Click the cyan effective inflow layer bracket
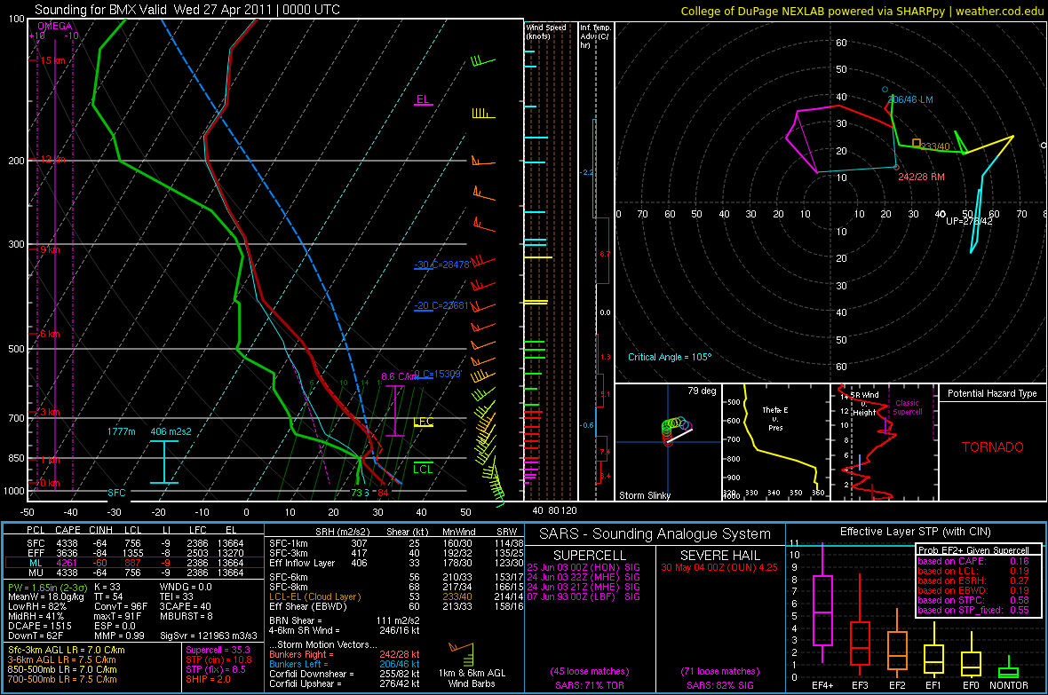Image resolution: width=1048 pixels, height=695 pixels. pyautogui.click(x=163, y=462)
